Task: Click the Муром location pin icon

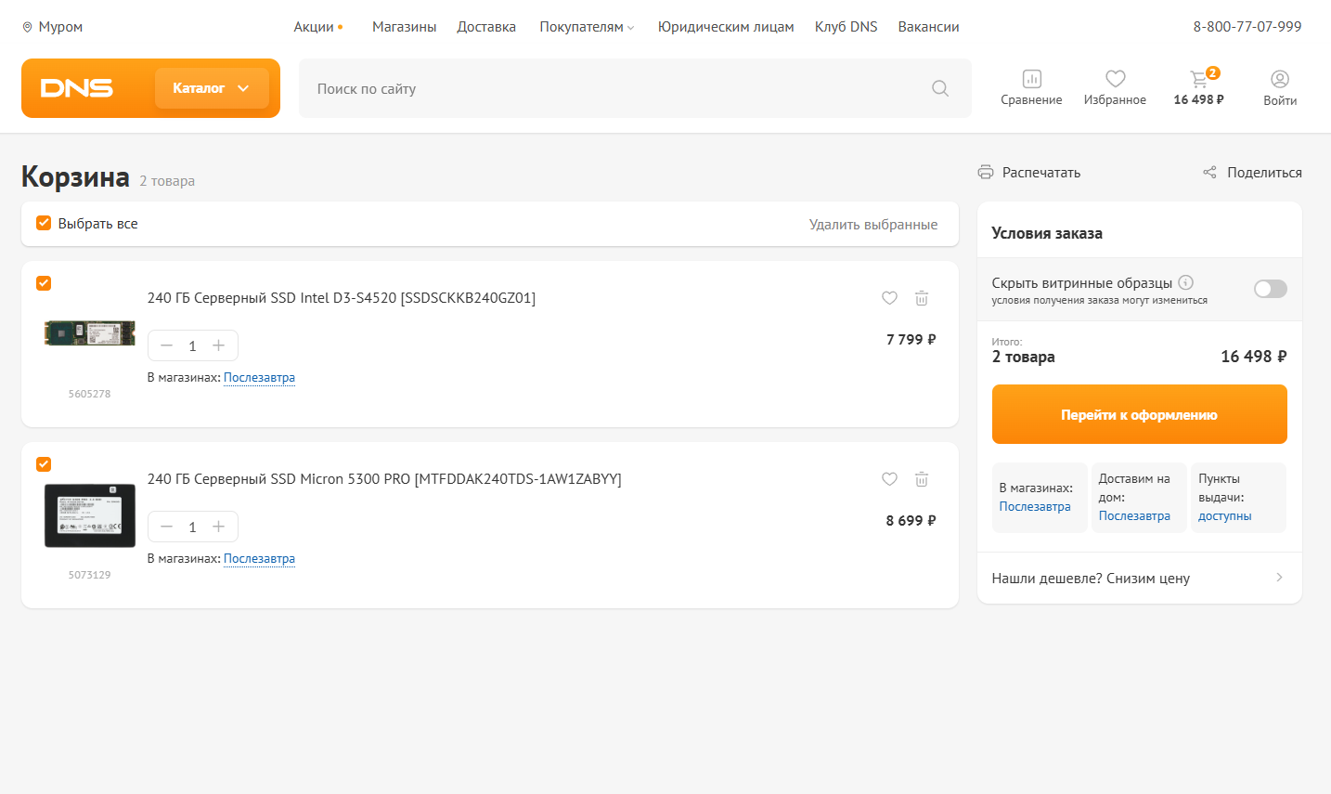Action: [27, 27]
